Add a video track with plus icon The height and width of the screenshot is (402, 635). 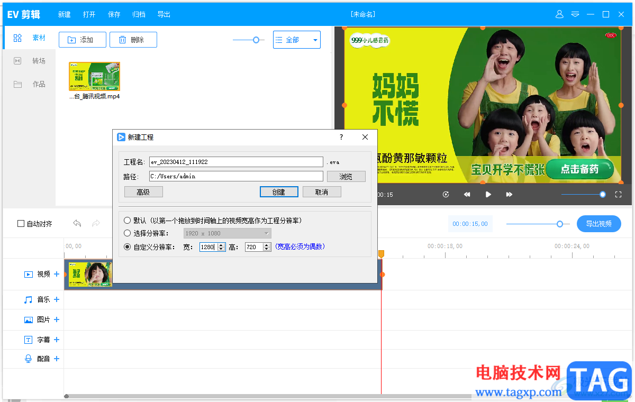tap(57, 274)
